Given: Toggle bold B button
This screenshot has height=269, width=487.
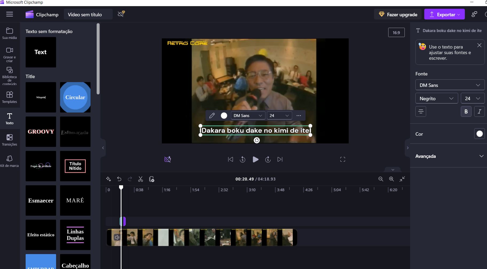Looking at the screenshot, I should point(466,111).
